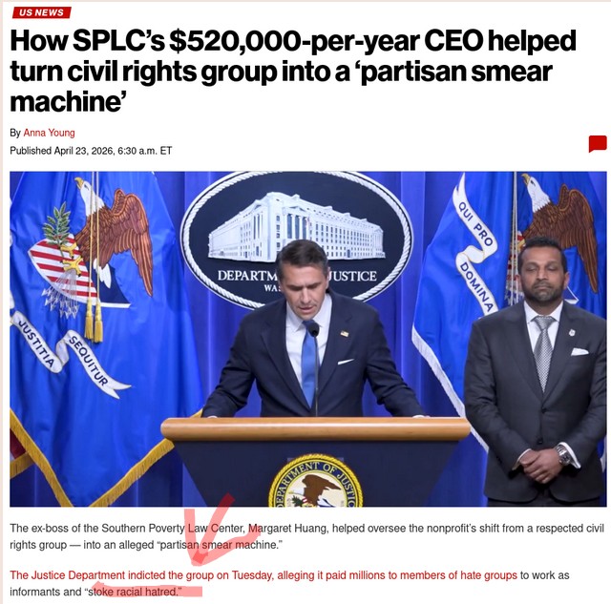611x604 pixels.
Task: Click the standing man's wristwatch
Action: pyautogui.click(x=562, y=454)
